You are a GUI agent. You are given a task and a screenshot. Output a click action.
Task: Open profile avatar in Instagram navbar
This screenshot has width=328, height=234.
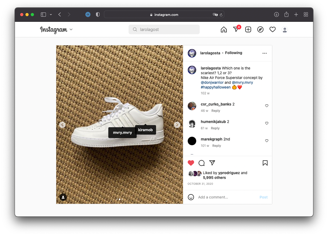pos(285,29)
